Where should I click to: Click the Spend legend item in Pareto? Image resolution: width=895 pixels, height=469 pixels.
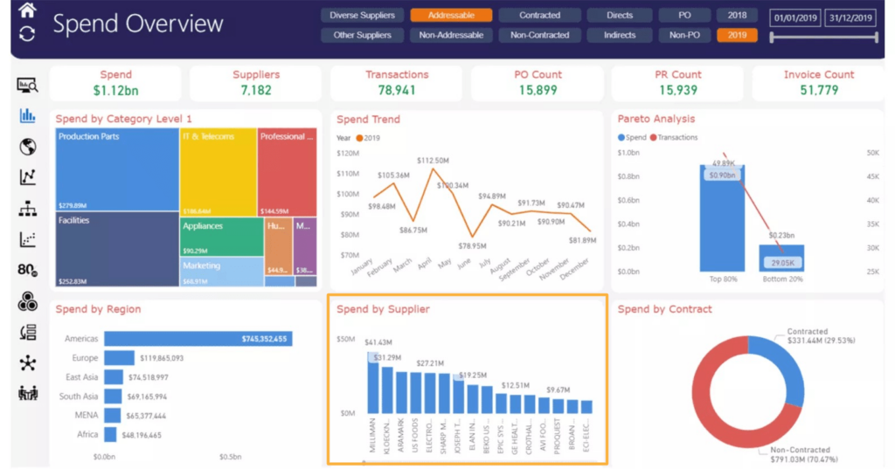tap(632, 137)
